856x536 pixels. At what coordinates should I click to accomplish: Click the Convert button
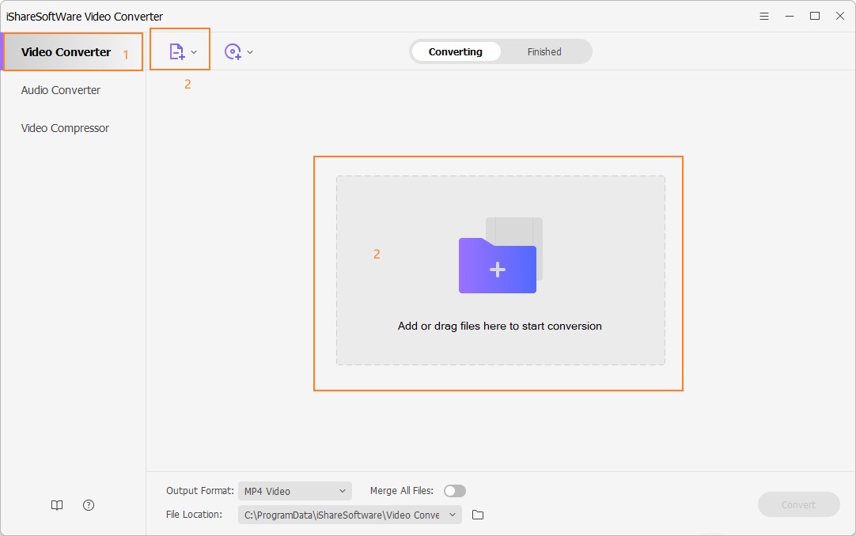coord(799,504)
